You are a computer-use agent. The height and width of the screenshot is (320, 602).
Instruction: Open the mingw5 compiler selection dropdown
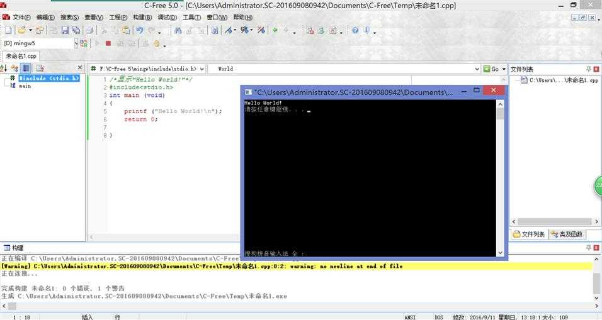pos(76,43)
